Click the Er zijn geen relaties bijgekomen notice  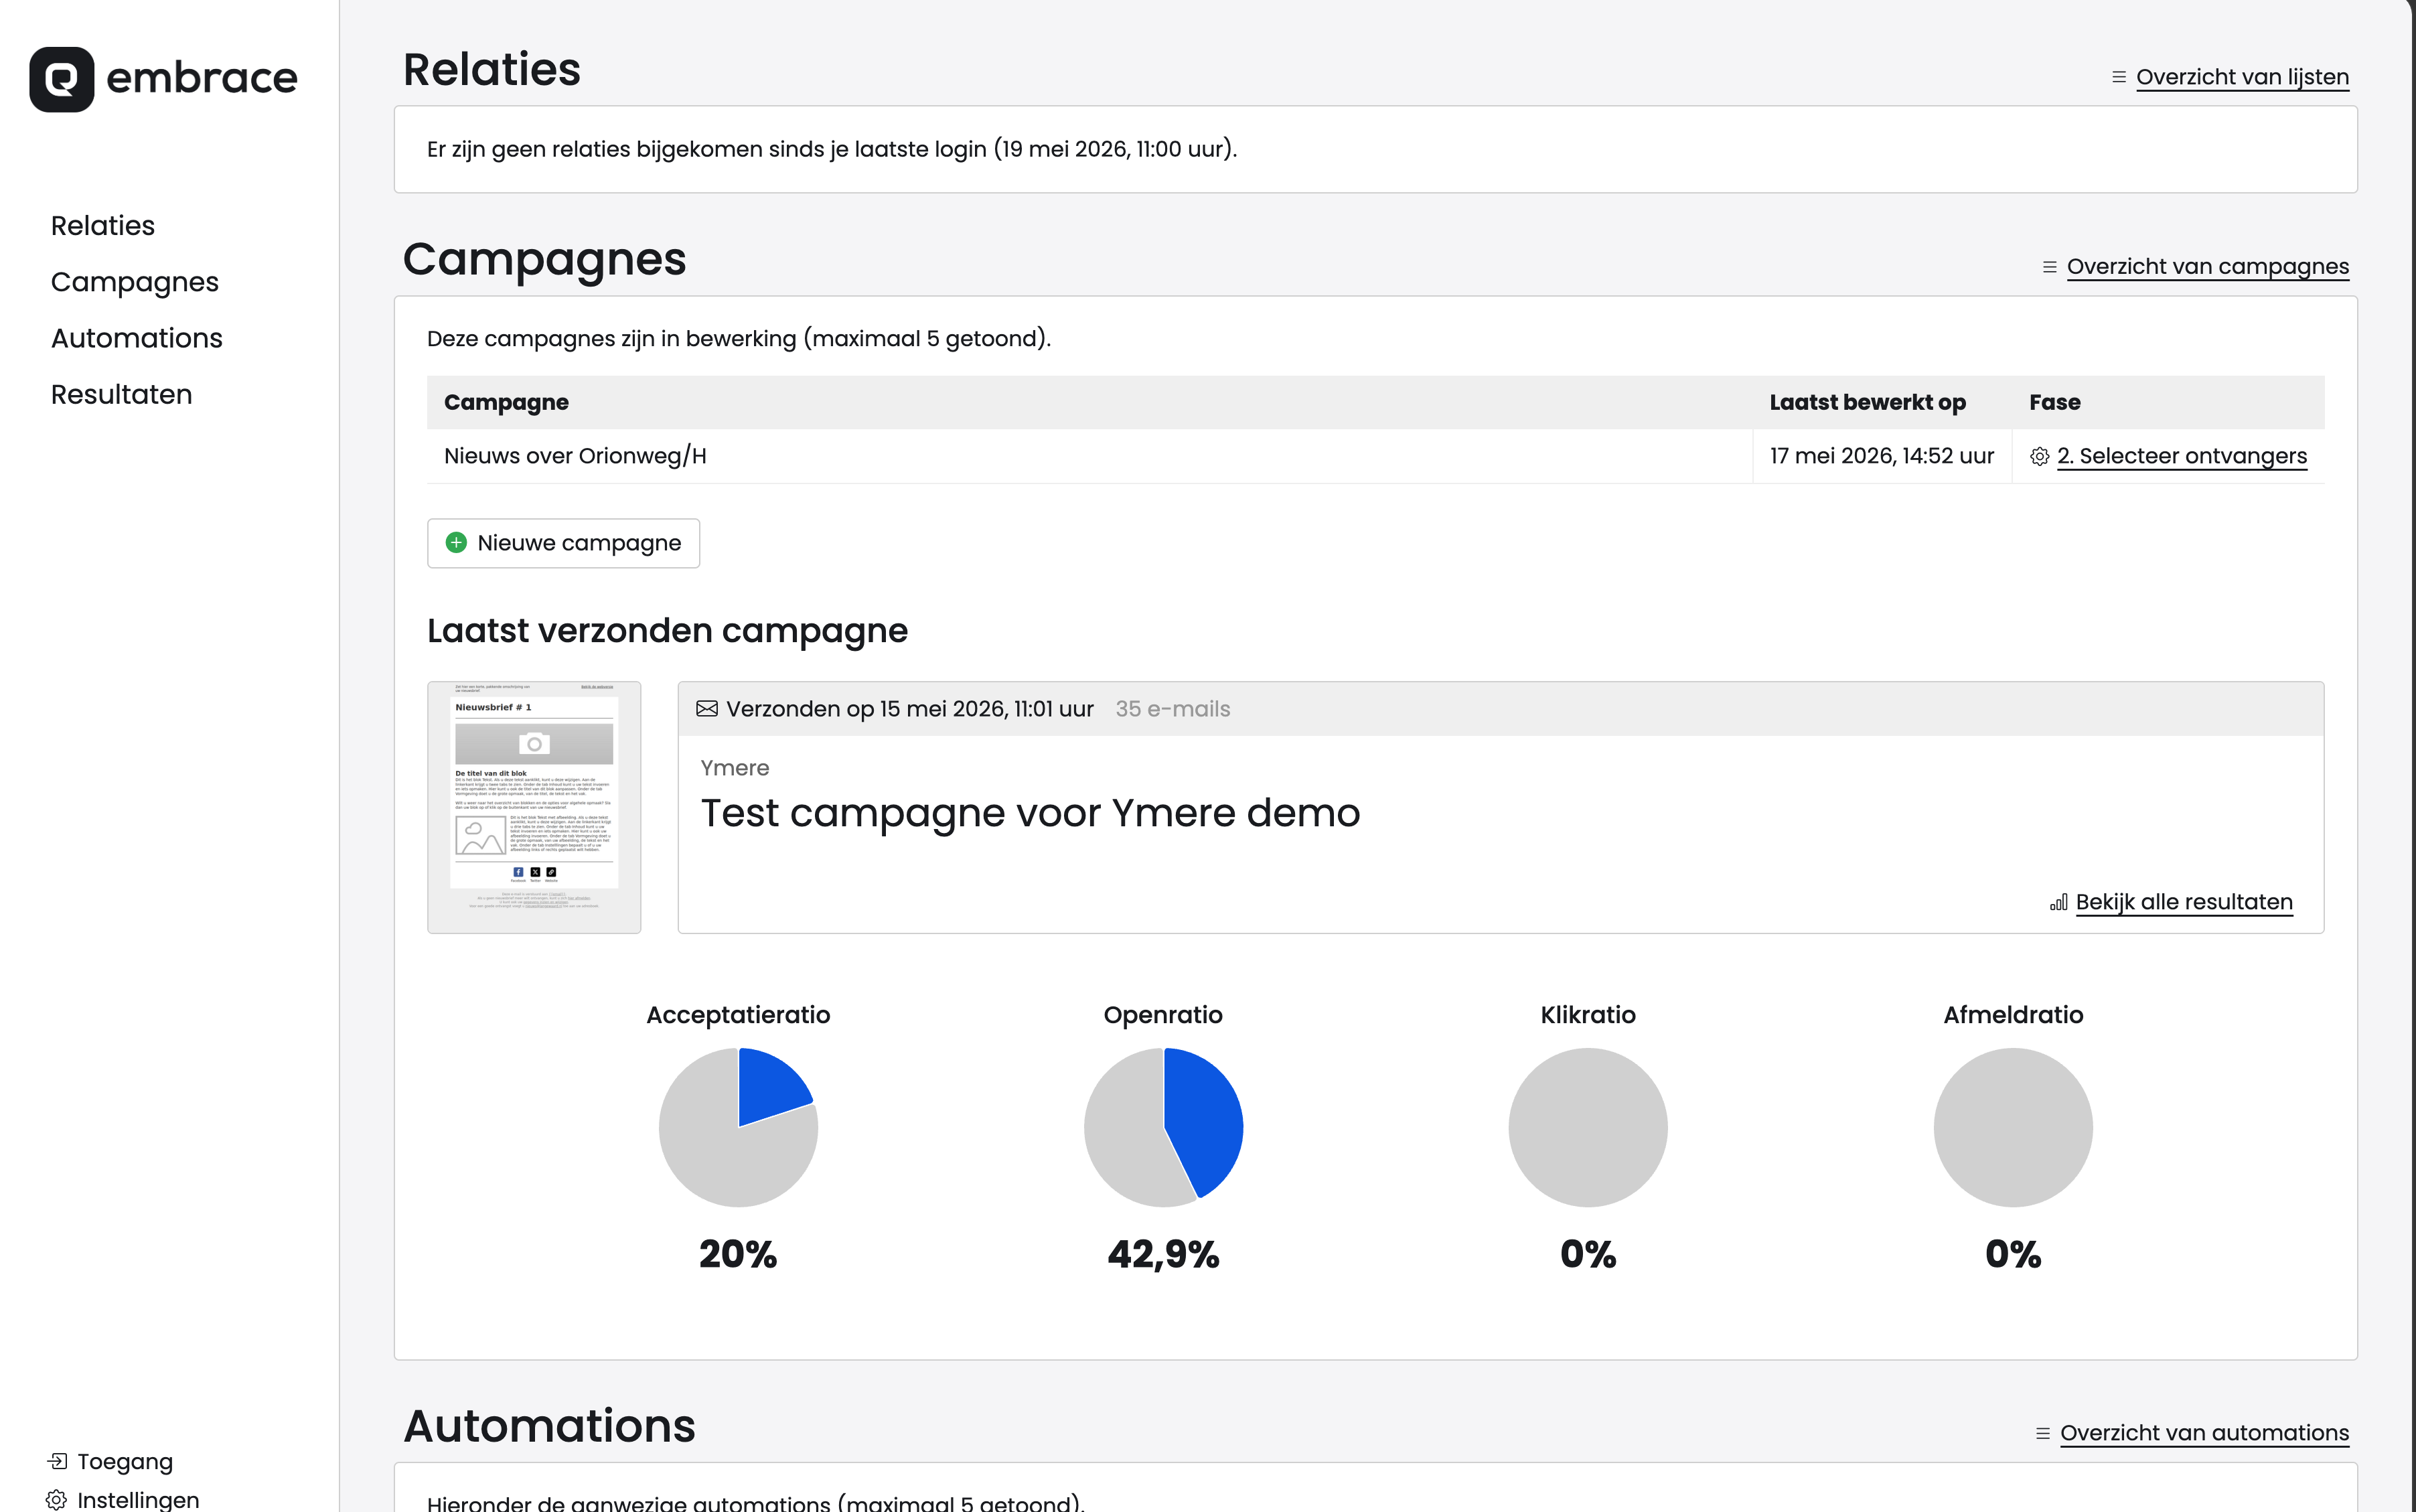(x=832, y=149)
